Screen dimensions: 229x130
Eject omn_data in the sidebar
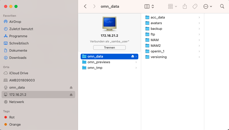tap(71, 87)
